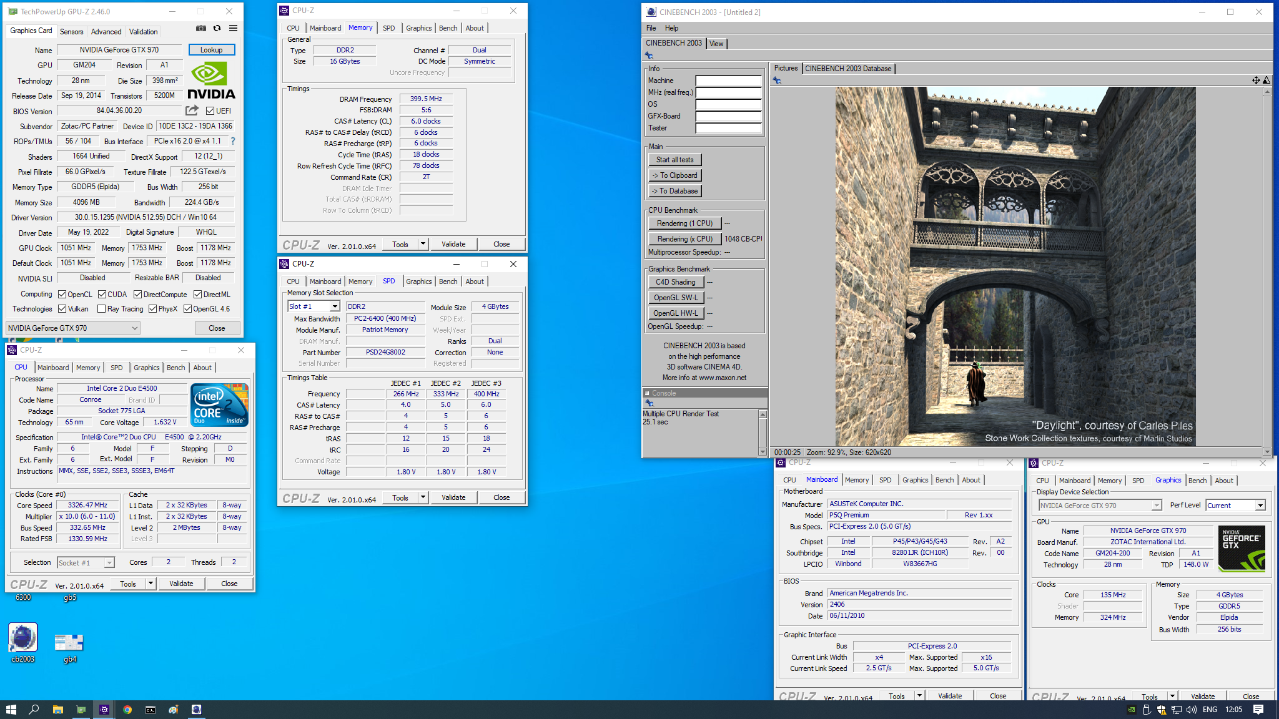Open the Cinebench File menu
The image size is (1279, 719).
(651, 28)
